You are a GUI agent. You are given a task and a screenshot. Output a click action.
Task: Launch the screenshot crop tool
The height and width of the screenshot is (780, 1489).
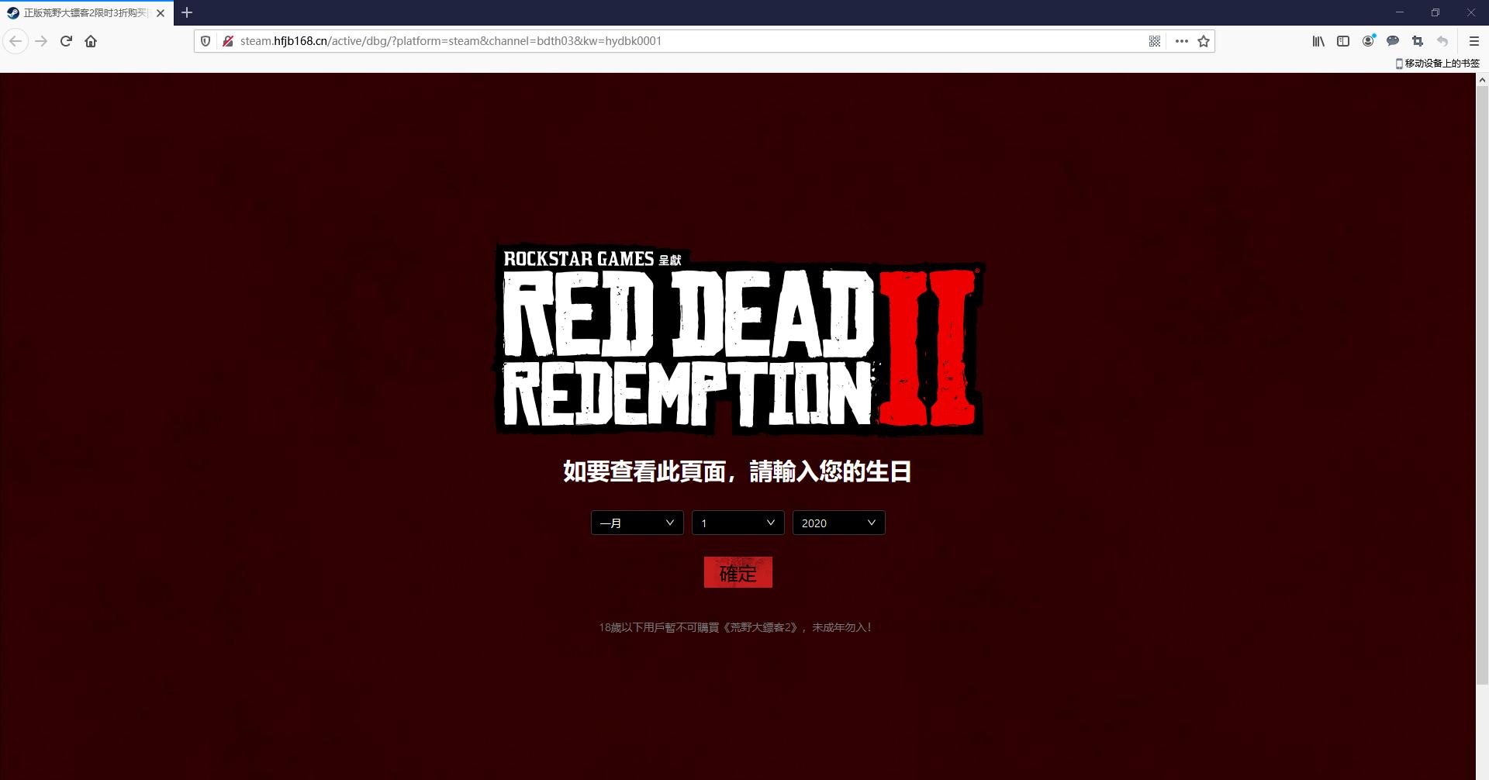click(1418, 41)
